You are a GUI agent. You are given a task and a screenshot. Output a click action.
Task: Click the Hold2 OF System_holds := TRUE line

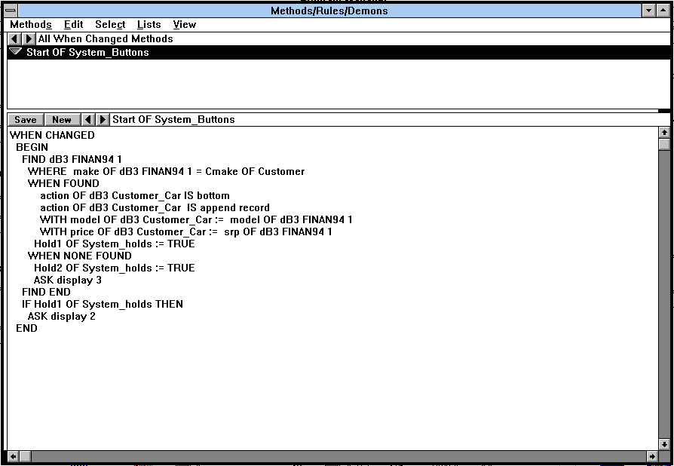pyautogui.click(x=115, y=268)
